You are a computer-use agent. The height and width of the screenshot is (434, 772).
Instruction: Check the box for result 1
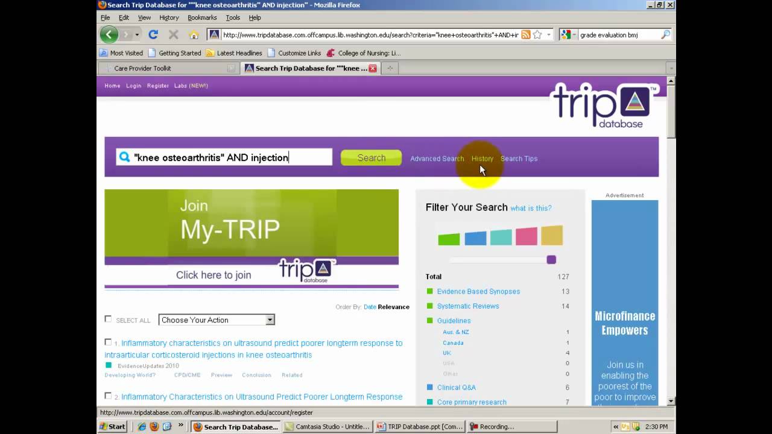click(108, 342)
